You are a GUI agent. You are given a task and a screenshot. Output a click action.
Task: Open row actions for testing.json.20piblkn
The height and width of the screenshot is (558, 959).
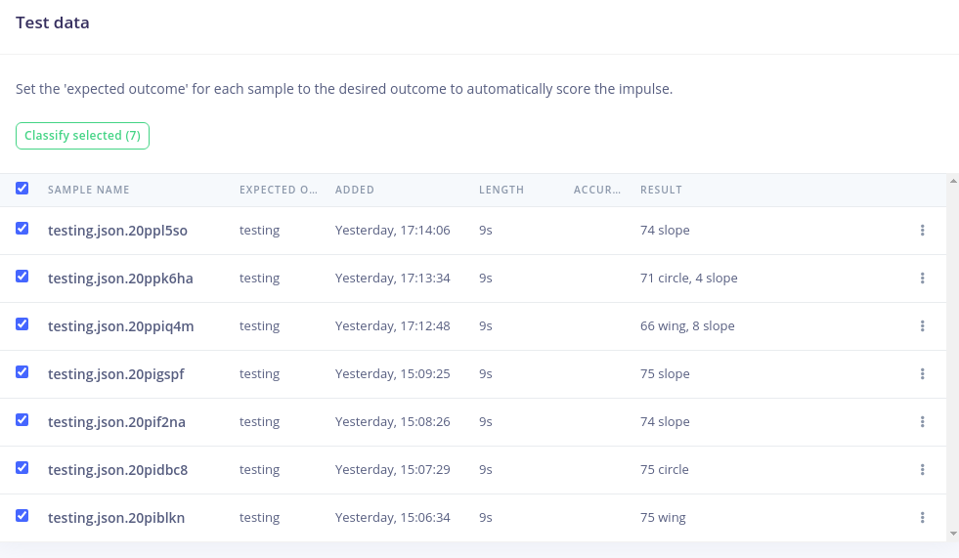(922, 518)
